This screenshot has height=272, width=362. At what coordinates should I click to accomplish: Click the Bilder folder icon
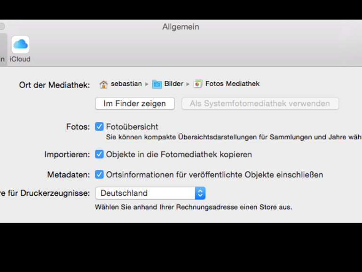[157, 84]
